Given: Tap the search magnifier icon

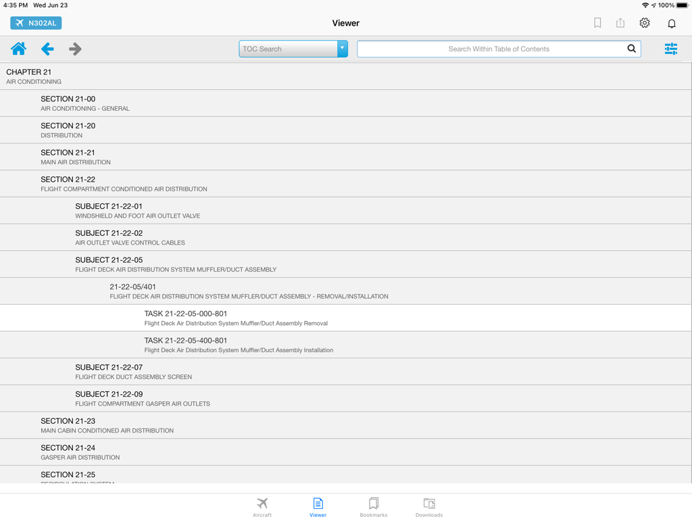Looking at the screenshot, I should tap(631, 49).
